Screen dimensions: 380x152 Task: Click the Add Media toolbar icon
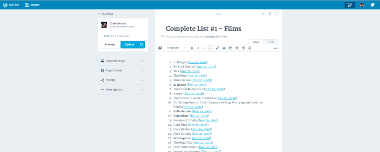(x=160, y=48)
